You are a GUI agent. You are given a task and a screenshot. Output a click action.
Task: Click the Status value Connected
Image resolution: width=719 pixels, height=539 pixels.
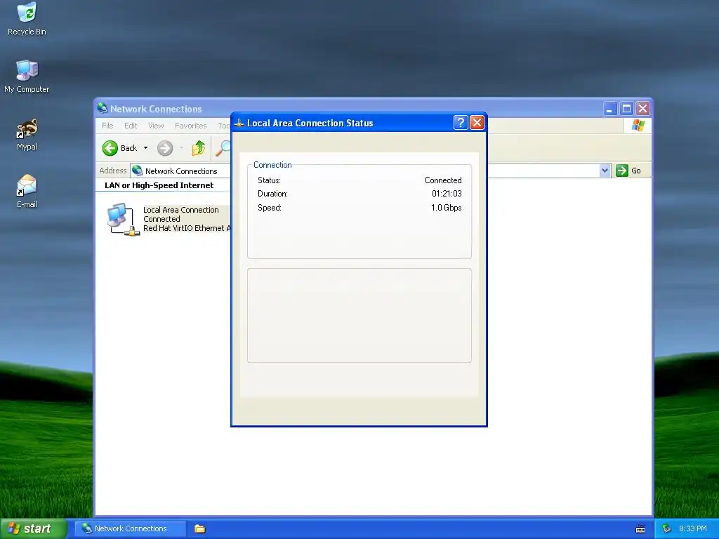coord(443,180)
